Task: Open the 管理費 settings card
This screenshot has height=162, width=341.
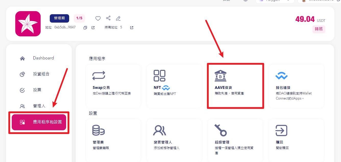Action: (x=113, y=140)
